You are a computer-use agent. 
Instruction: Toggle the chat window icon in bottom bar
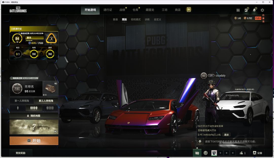[197, 153]
